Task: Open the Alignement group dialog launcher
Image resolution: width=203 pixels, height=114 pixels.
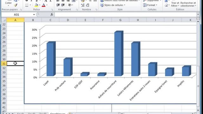Action: pyautogui.click(x=77, y=9)
